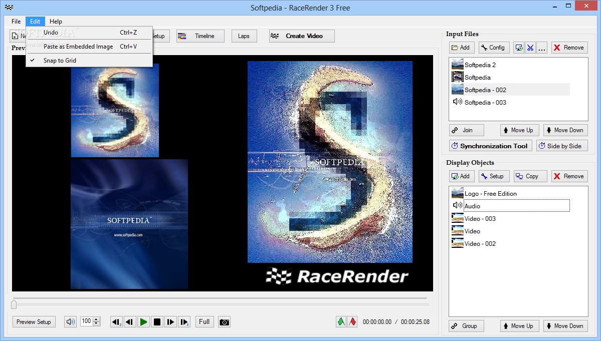Join the input files

pyautogui.click(x=467, y=130)
